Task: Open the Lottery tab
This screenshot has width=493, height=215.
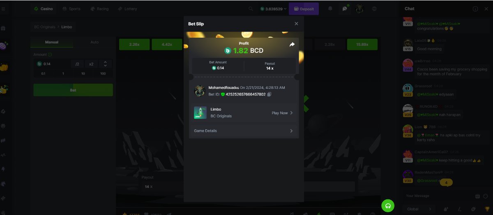Action: [127, 9]
